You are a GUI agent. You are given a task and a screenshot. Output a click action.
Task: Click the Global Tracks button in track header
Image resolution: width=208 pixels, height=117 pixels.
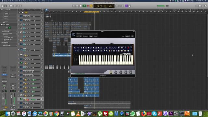click(x=42, y=12)
